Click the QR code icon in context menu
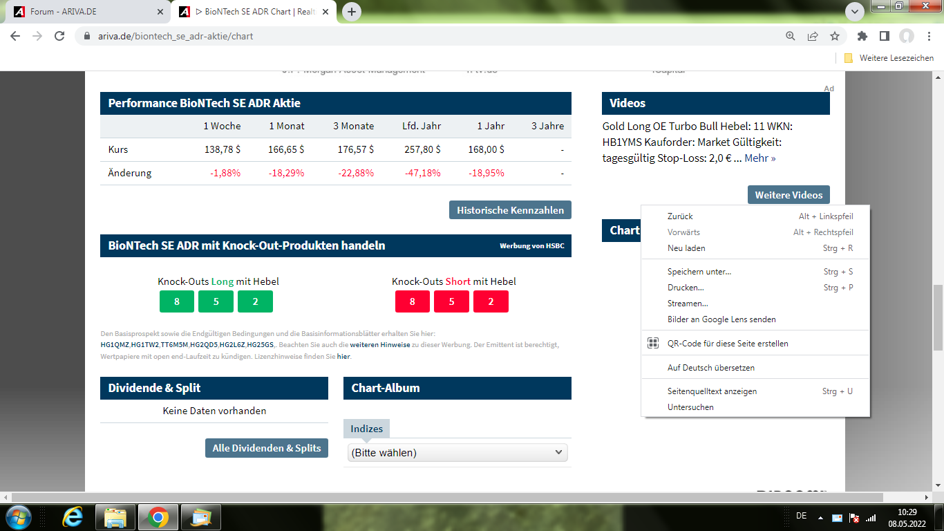Image resolution: width=944 pixels, height=531 pixels. coord(653,344)
